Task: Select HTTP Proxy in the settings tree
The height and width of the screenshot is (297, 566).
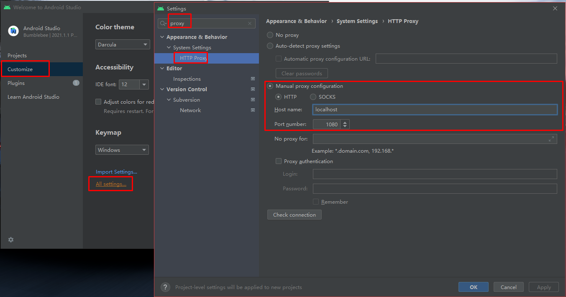Action: click(x=207, y=58)
